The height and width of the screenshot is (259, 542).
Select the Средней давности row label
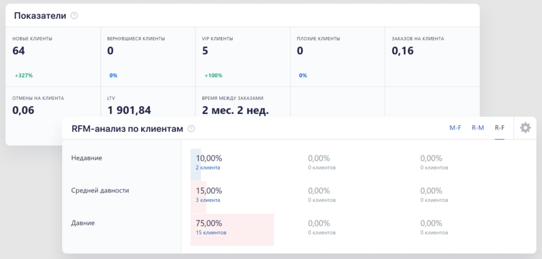coord(100,190)
